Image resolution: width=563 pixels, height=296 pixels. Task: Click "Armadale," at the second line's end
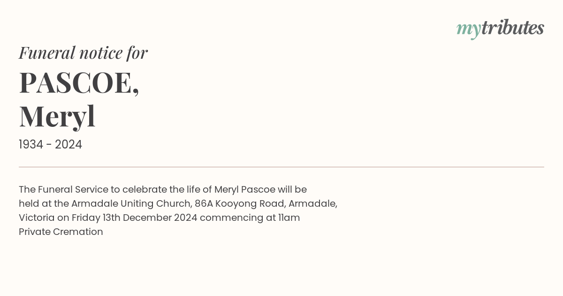[x=313, y=204]
